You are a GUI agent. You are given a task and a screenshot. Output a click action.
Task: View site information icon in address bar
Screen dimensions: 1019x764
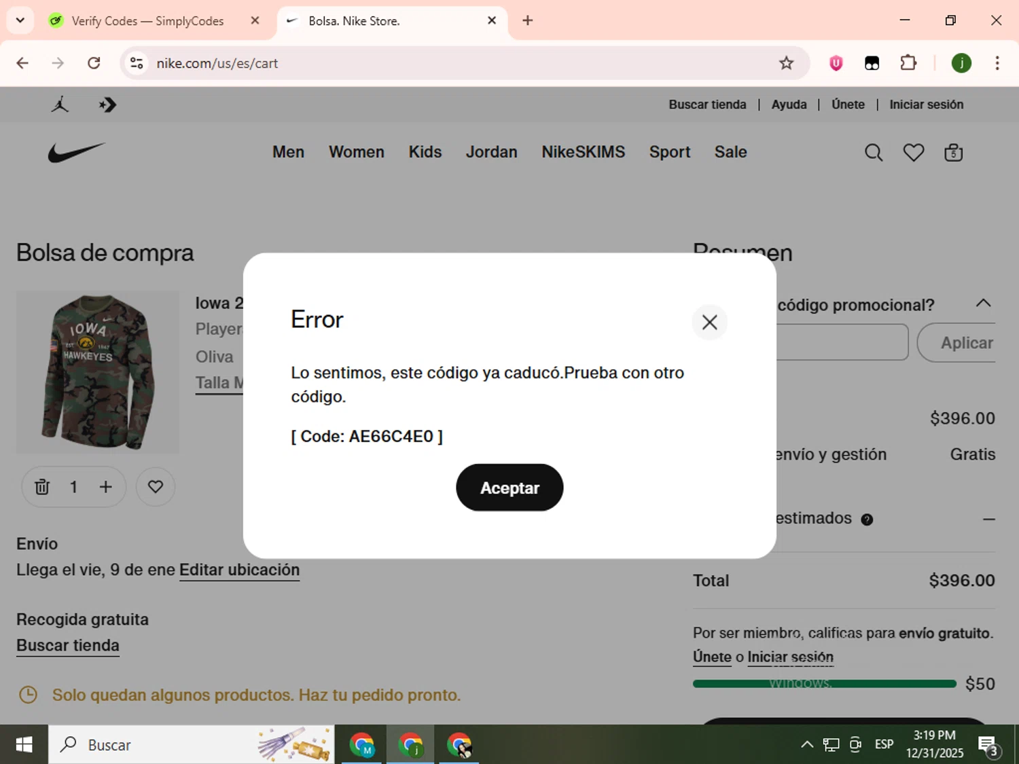(137, 63)
